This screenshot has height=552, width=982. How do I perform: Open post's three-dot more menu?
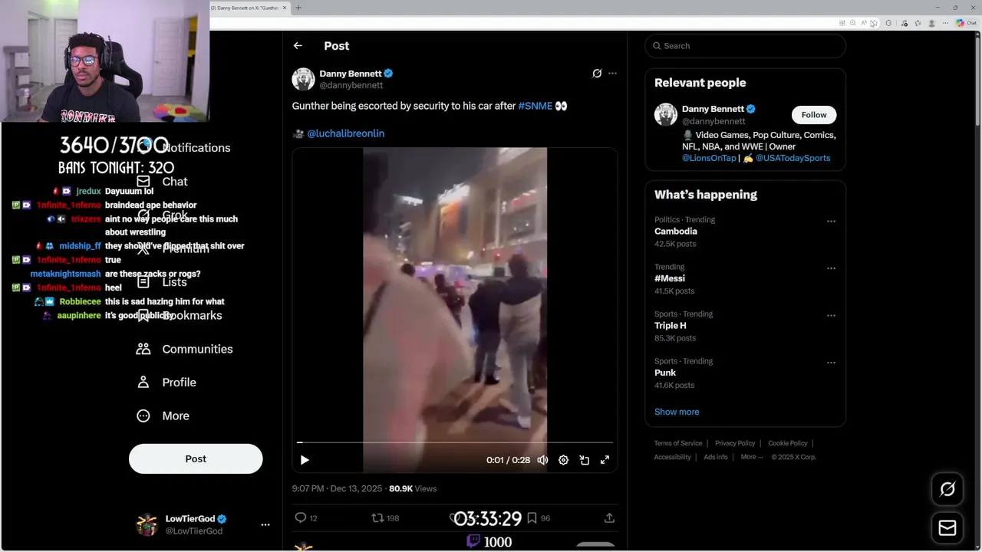tap(612, 74)
